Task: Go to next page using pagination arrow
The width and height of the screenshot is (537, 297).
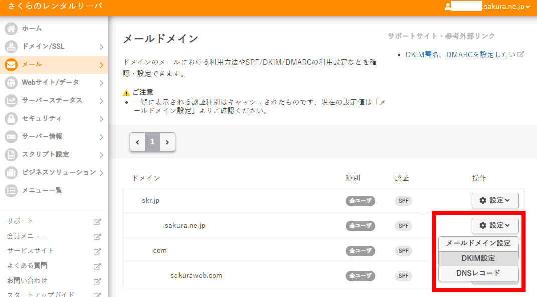Action: point(167,142)
